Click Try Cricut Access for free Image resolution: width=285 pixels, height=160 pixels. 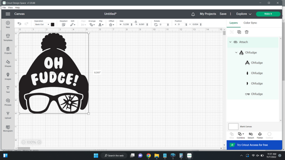point(254,145)
